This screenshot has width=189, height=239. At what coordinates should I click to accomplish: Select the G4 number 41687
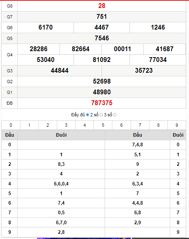165,49
